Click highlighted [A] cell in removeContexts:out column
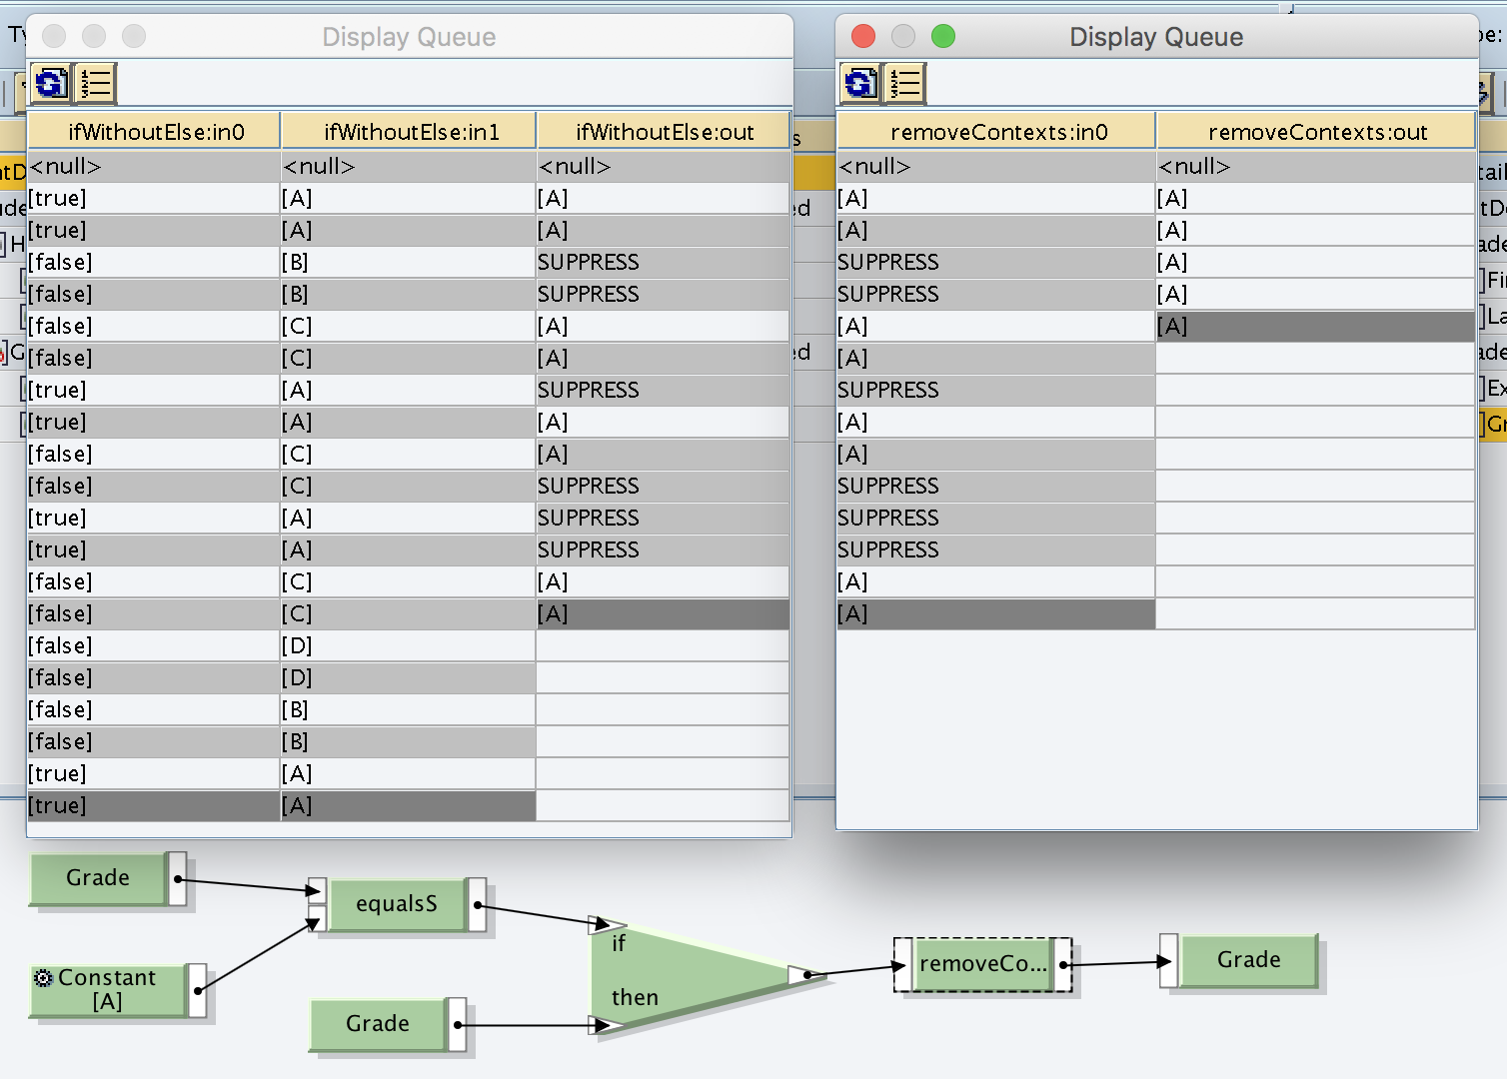The height and width of the screenshot is (1079, 1507). pos(1316,327)
